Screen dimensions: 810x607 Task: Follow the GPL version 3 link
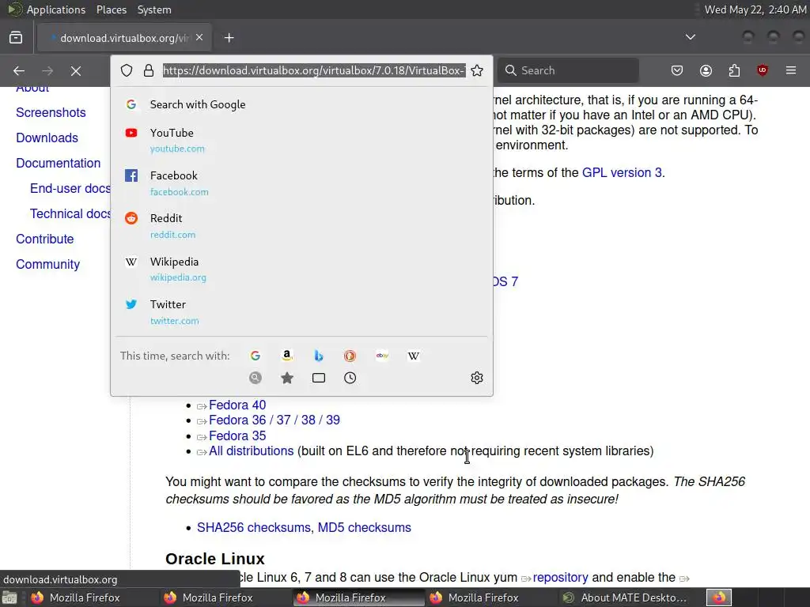click(x=622, y=172)
